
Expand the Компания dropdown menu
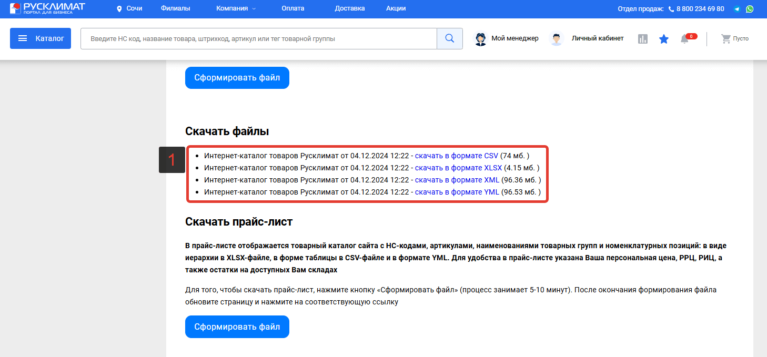click(x=236, y=9)
